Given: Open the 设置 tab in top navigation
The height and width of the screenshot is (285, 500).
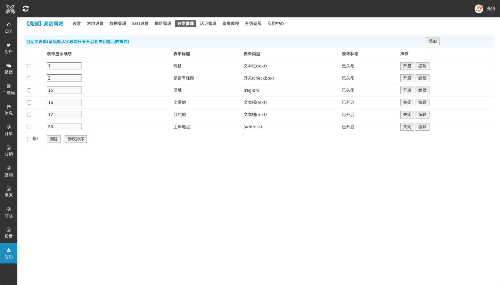Looking at the screenshot, I should pyautogui.click(x=77, y=24).
